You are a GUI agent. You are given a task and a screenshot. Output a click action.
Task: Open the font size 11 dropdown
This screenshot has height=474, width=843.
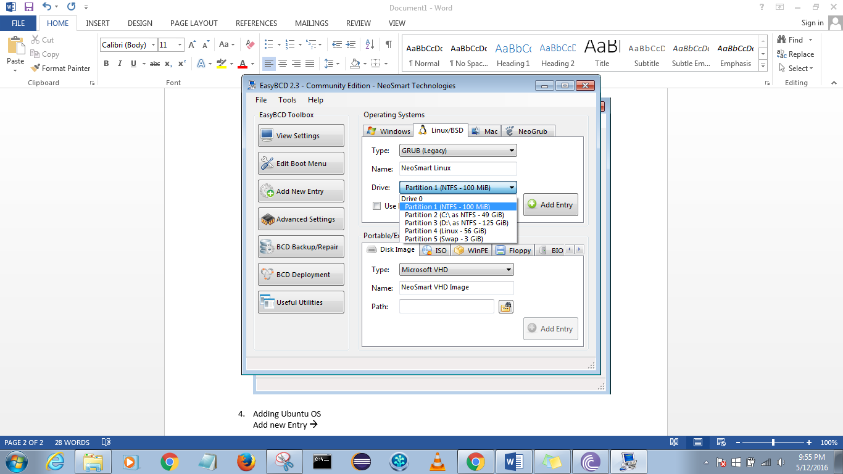click(x=180, y=45)
